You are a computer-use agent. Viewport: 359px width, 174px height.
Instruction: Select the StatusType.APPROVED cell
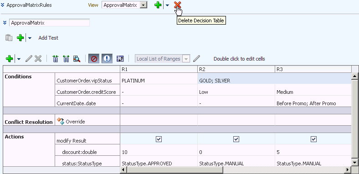[x=159, y=161]
